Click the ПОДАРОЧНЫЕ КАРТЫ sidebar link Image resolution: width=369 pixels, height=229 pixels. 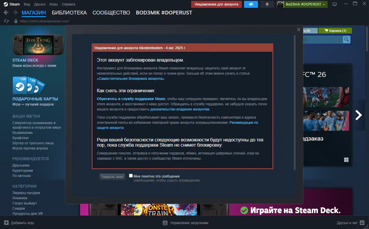coord(35,99)
